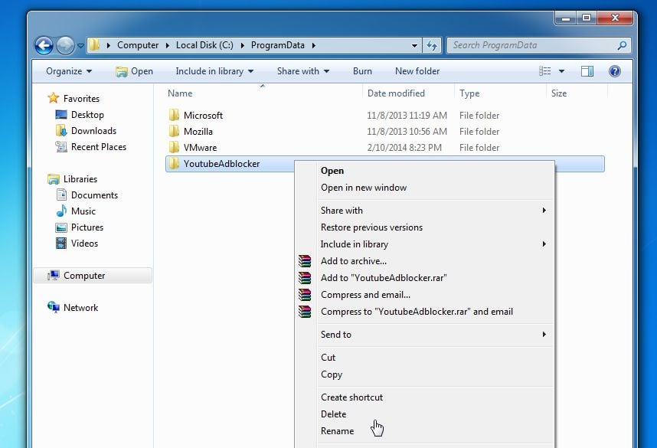657x448 pixels.
Task: Click the VMware folder name
Action: coord(201,148)
